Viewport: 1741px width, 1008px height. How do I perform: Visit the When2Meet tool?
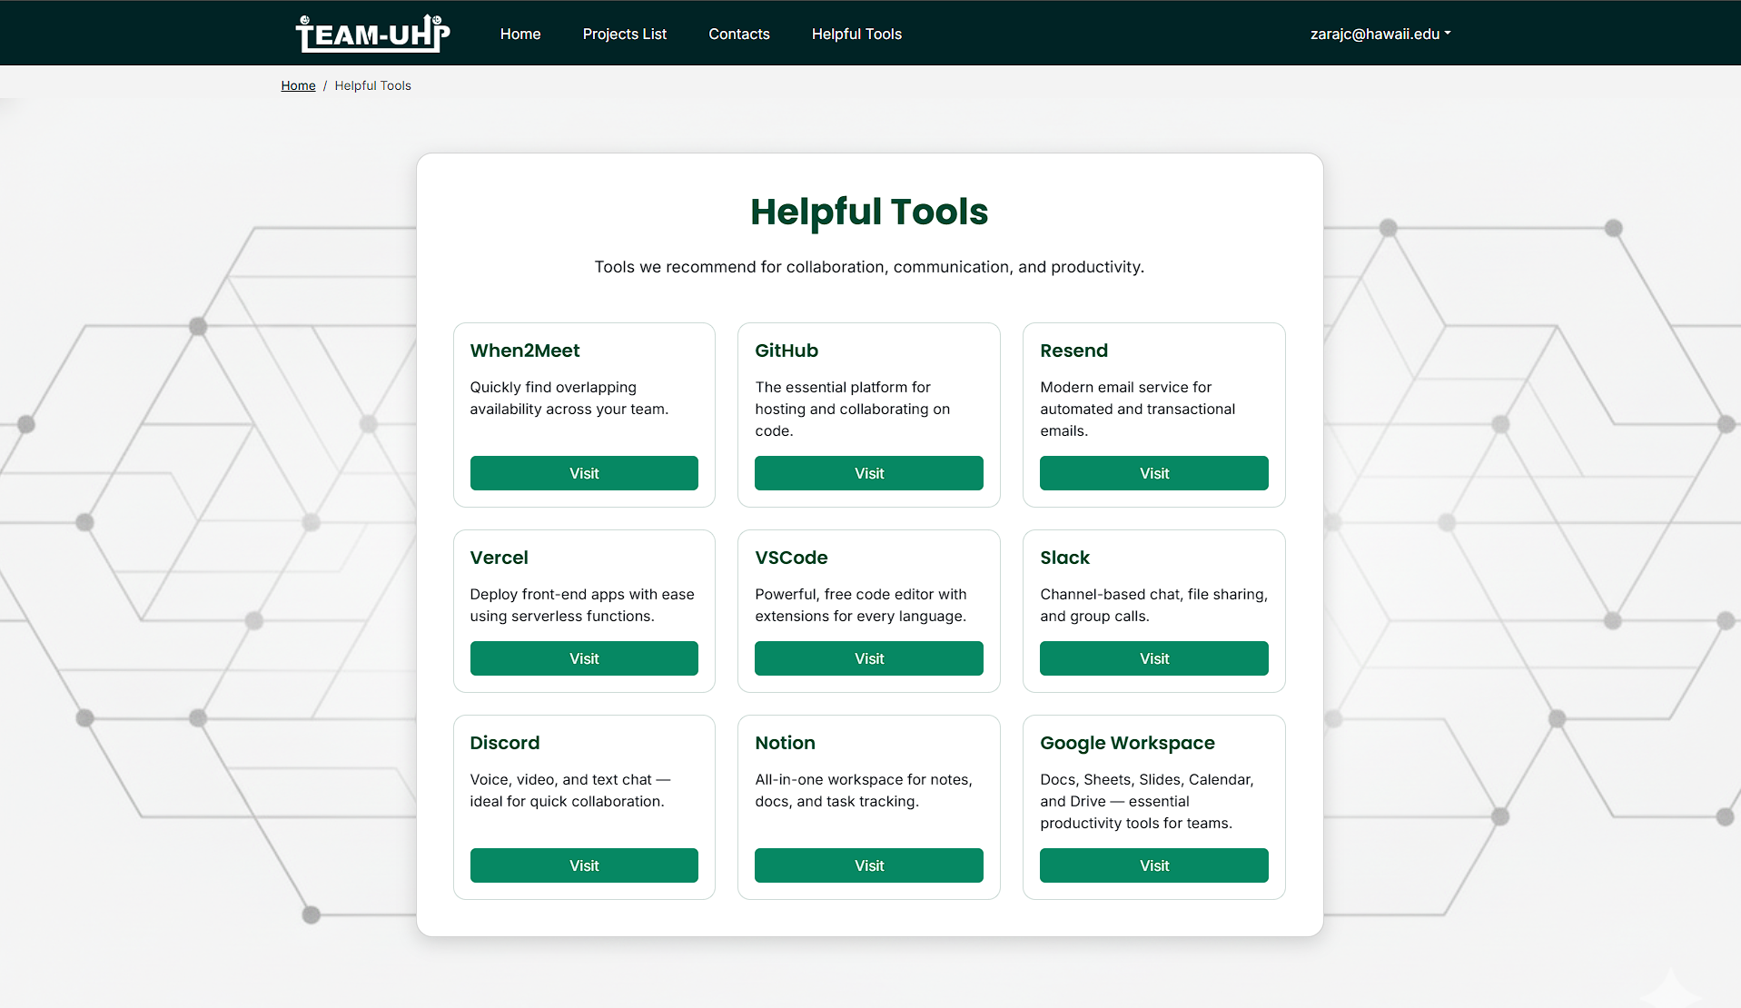click(583, 473)
